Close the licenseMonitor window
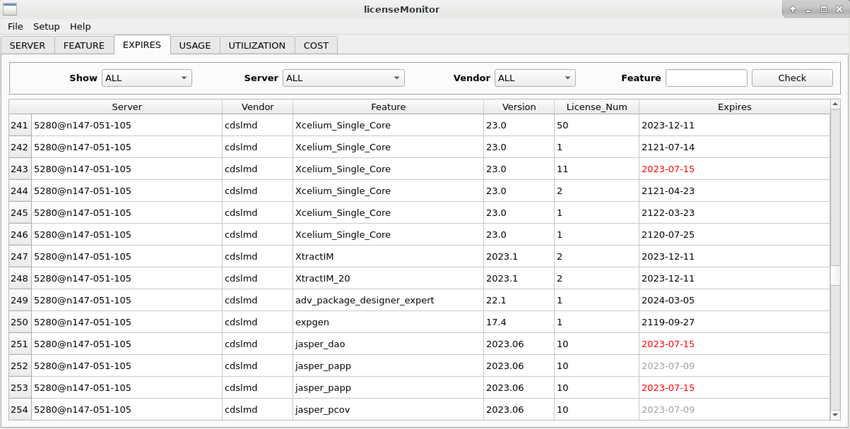The height and width of the screenshot is (429, 850). [x=839, y=10]
